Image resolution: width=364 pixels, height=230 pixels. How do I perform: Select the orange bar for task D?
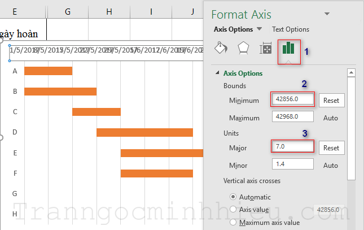[x=144, y=133]
